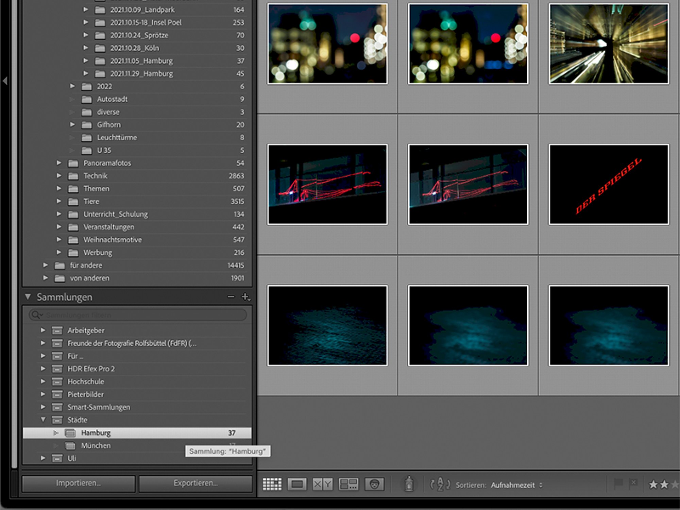The width and height of the screenshot is (680, 510).
Task: Set flag as rejected in toolbar
Action: pyautogui.click(x=633, y=484)
